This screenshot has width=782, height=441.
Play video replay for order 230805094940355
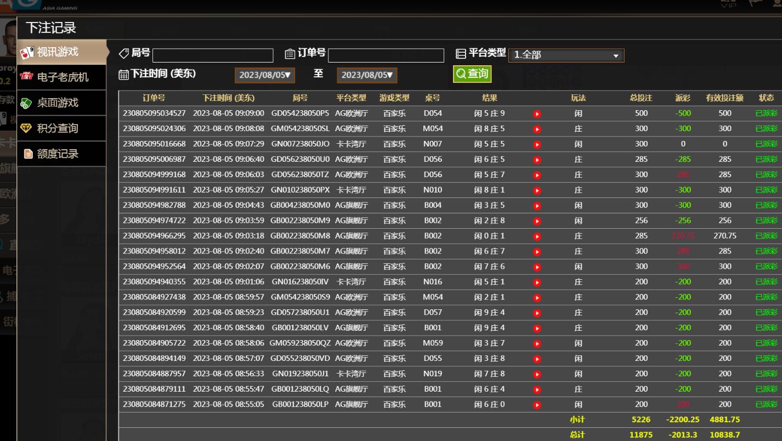(537, 282)
